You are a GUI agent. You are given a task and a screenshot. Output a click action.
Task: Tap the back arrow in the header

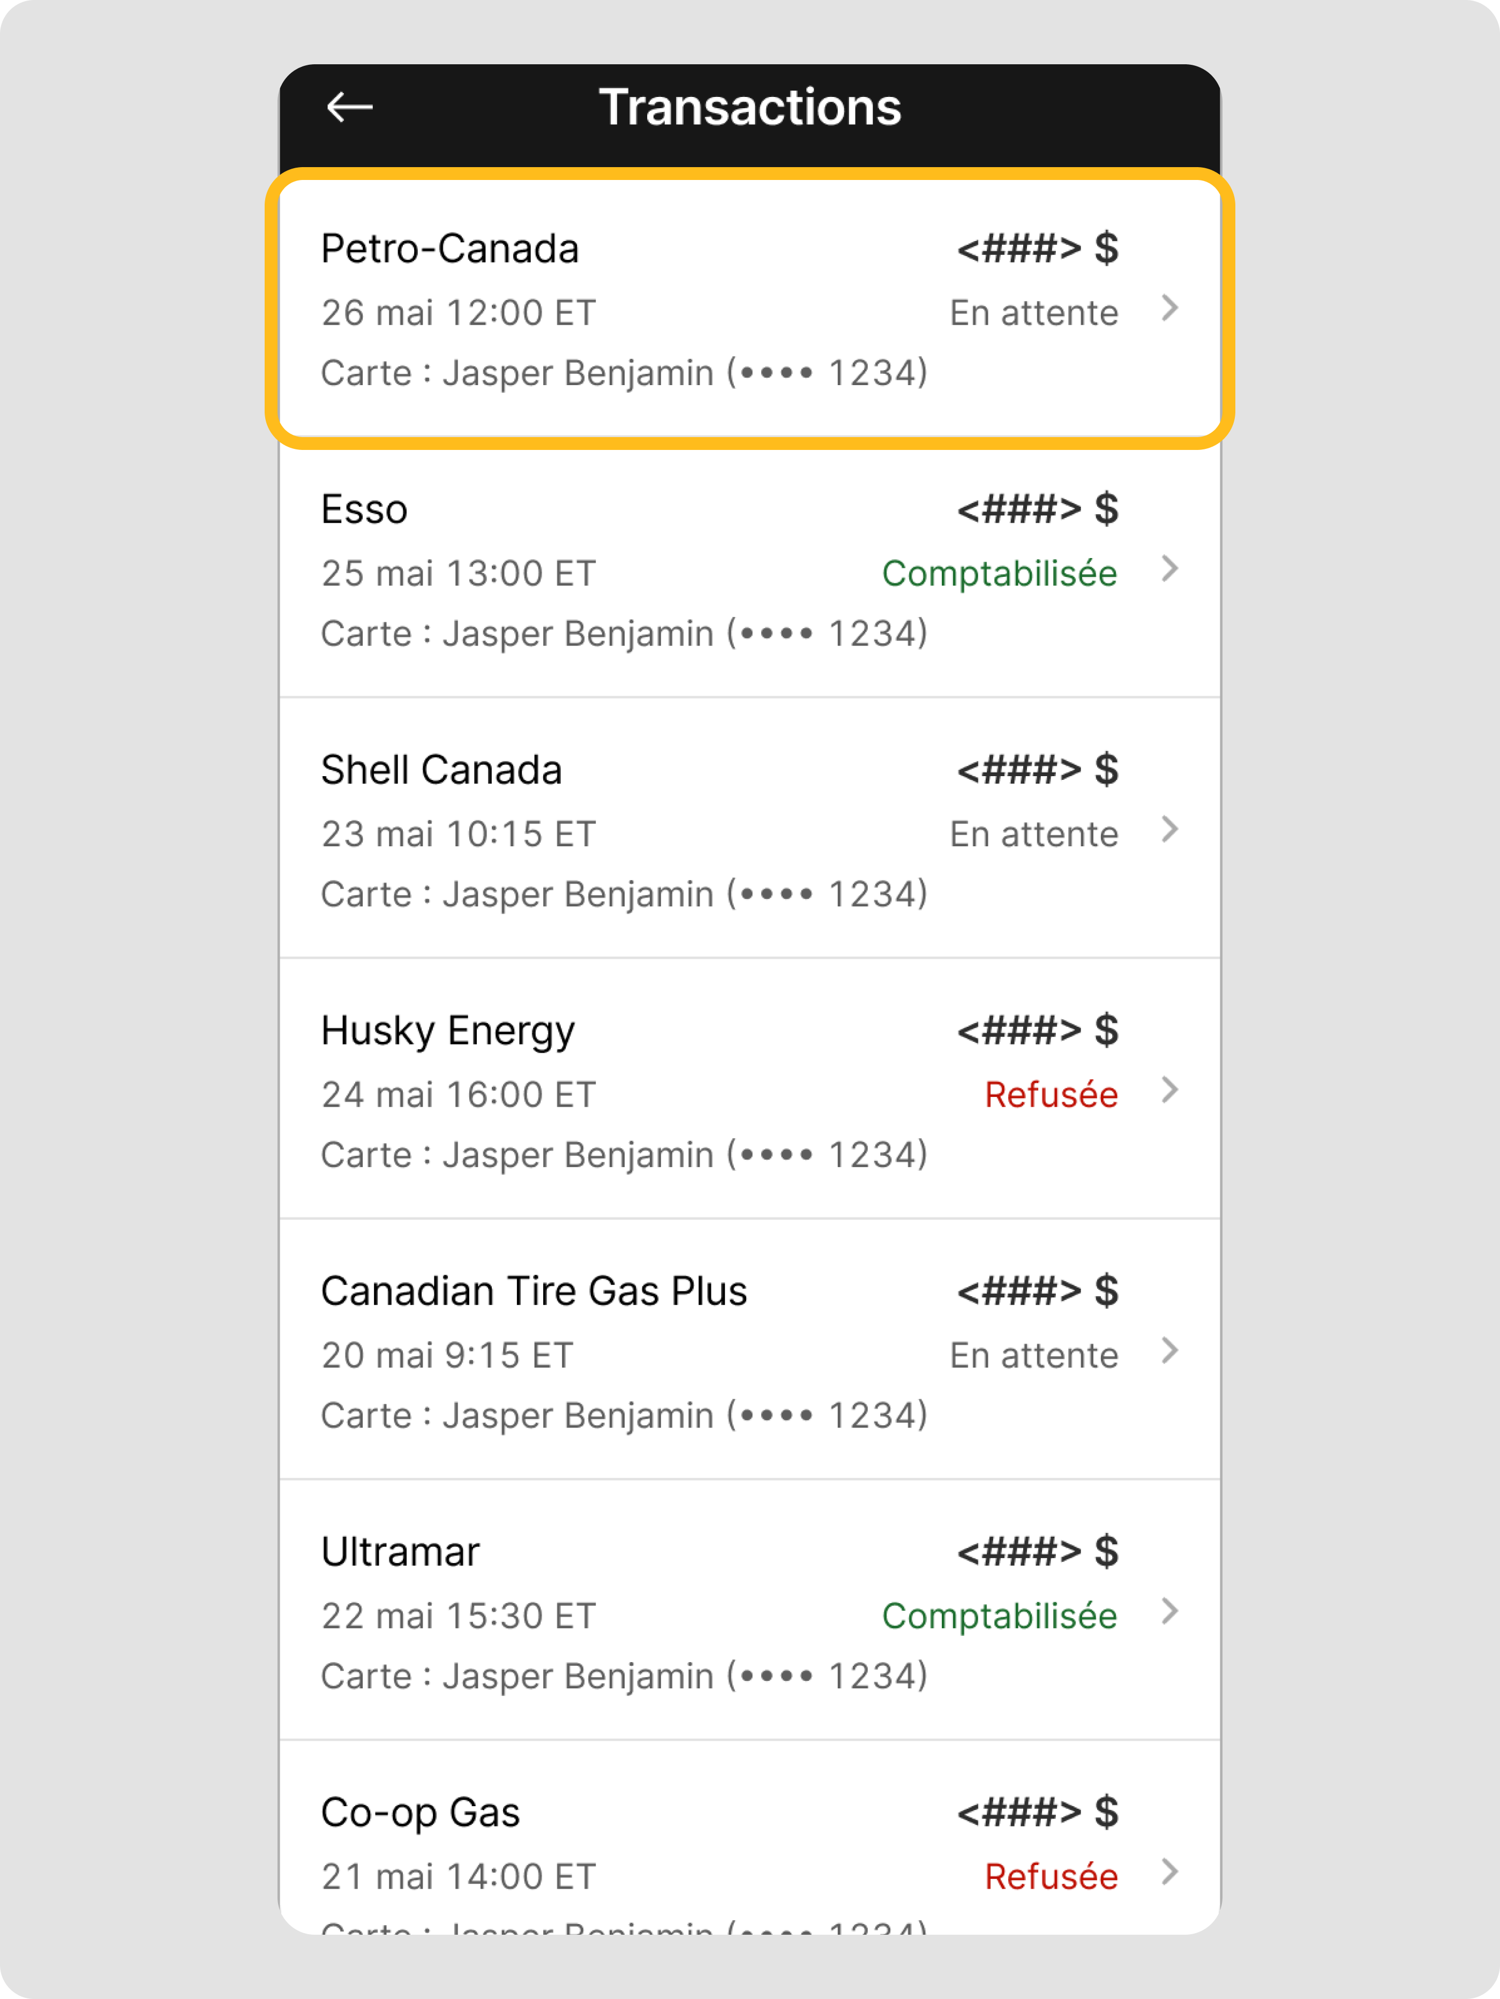click(x=349, y=107)
